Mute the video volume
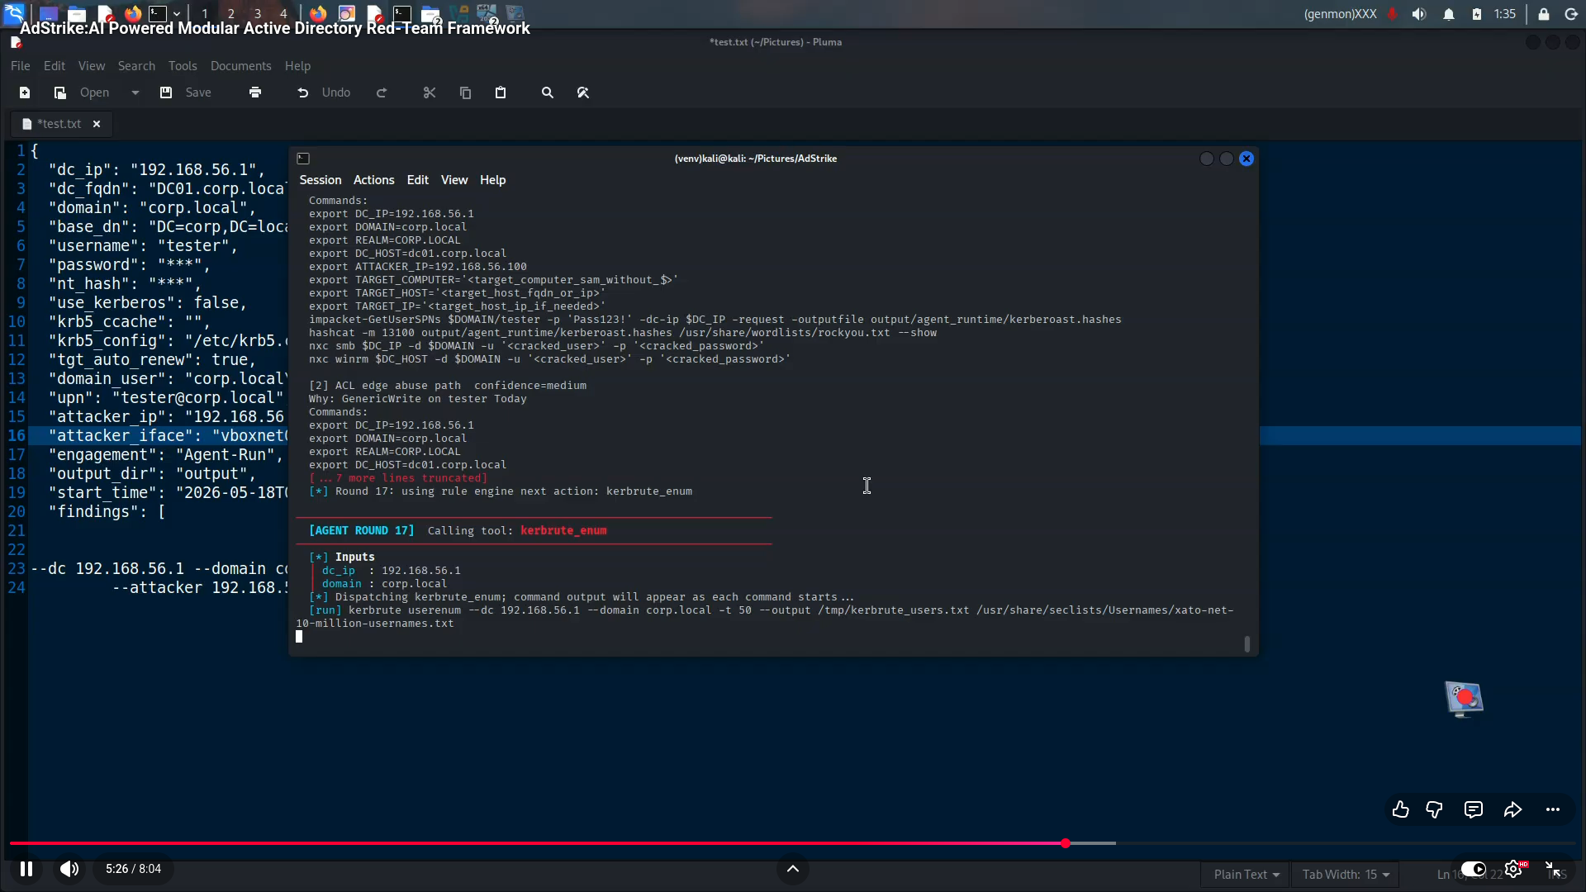This screenshot has height=892, width=1586. pos(69,869)
